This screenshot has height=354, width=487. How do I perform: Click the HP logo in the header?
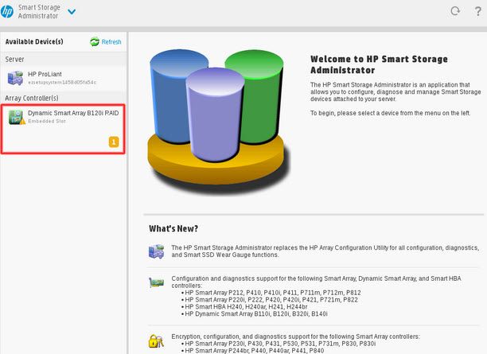coord(7,11)
